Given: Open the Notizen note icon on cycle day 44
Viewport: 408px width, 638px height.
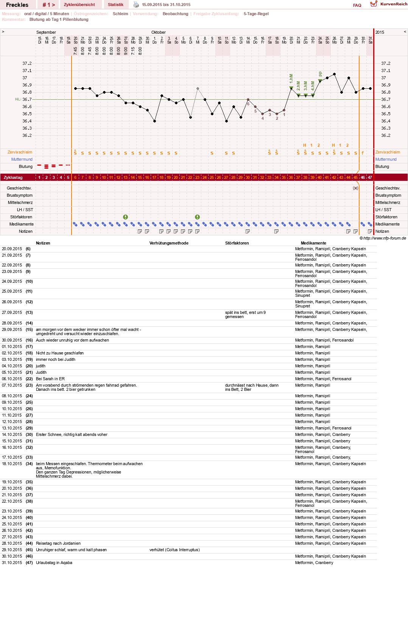Looking at the screenshot, I should 348,231.
